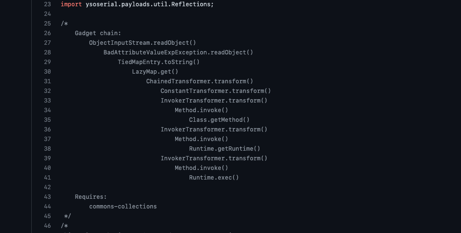Screen dimensions: 461x233
Task: Click ConstantTransformer.transform() text
Action: [216, 91]
